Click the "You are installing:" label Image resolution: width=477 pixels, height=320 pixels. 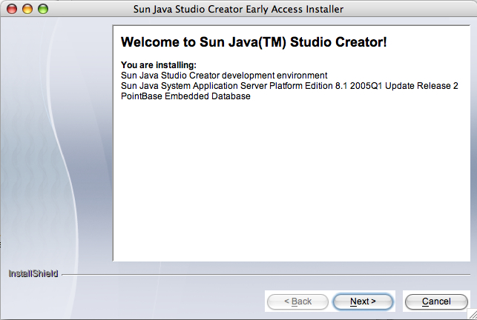pos(159,65)
